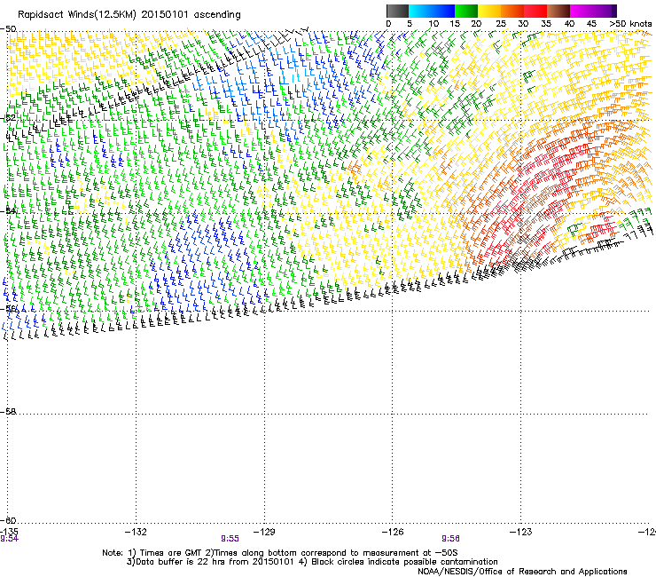Click the '-135' longitude axis label
The image size is (656, 577).
click(x=9, y=532)
